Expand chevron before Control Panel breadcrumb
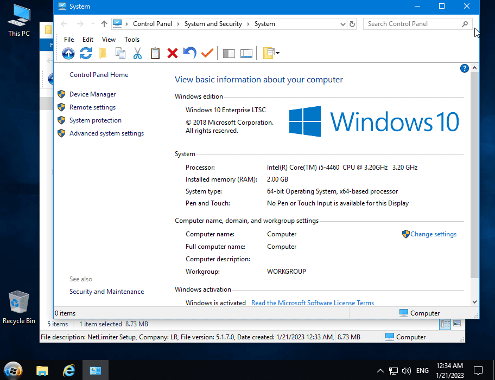 pyautogui.click(x=126, y=24)
